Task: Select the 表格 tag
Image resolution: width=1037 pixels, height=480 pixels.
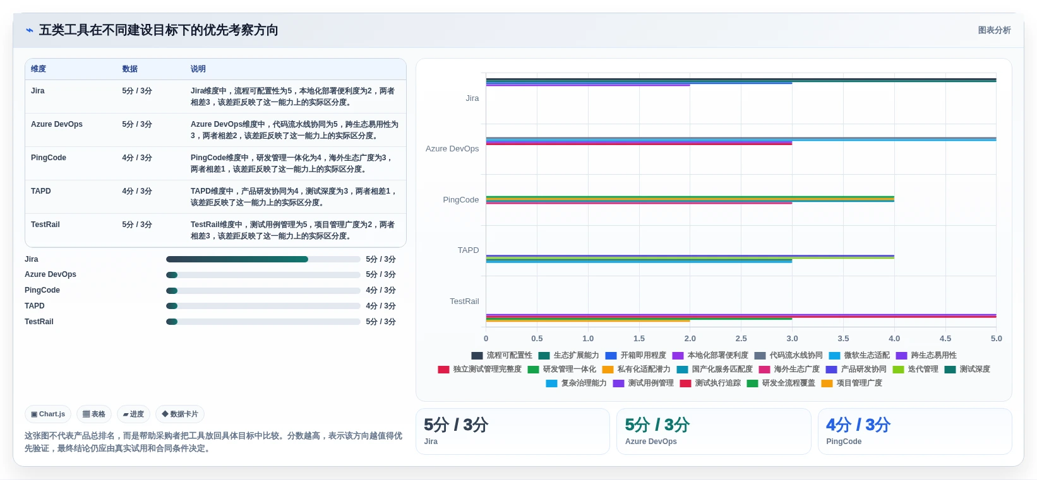Action: [x=94, y=414]
